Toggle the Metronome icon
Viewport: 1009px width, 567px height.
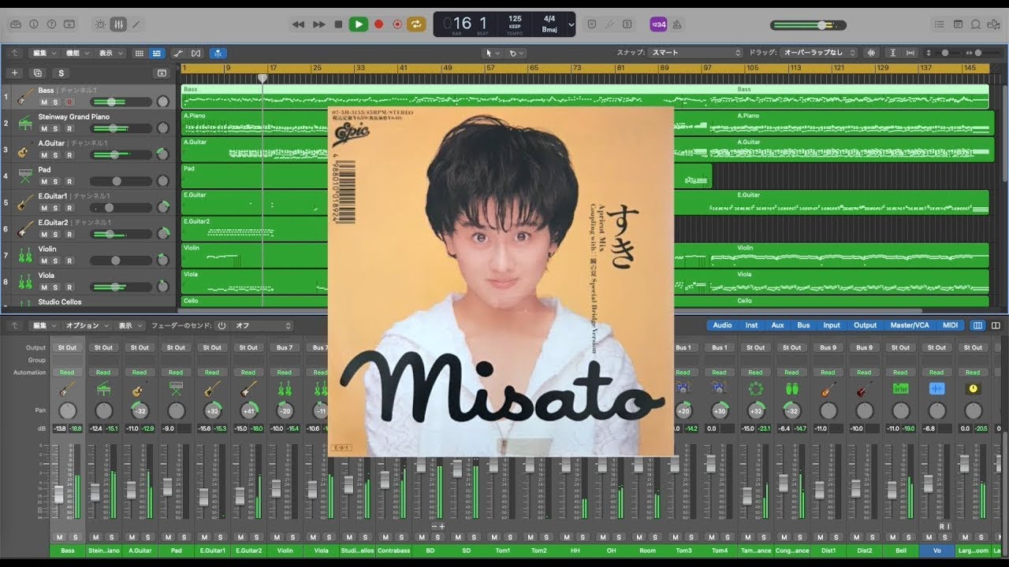click(676, 24)
